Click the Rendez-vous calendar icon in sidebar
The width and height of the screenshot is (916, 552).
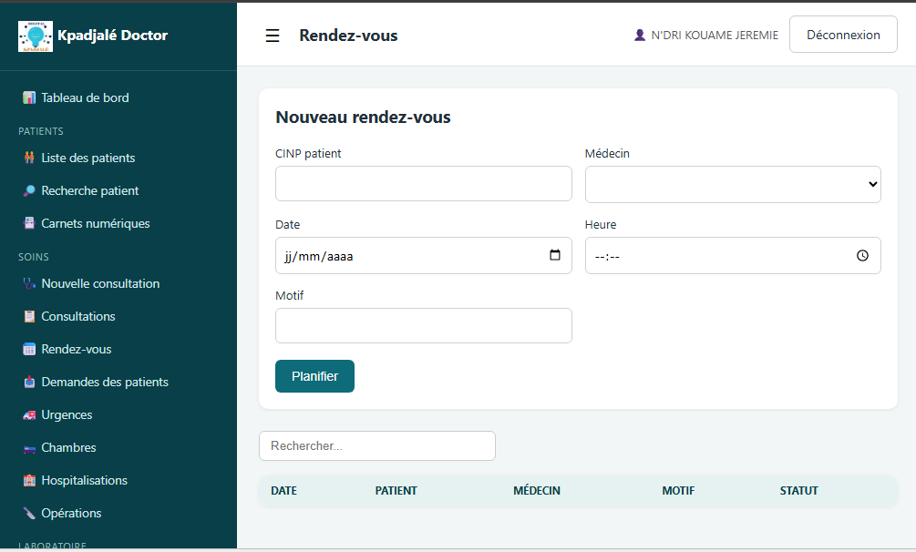tap(29, 349)
